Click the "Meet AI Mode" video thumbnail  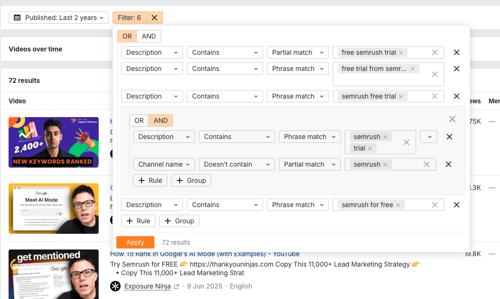[53, 209]
